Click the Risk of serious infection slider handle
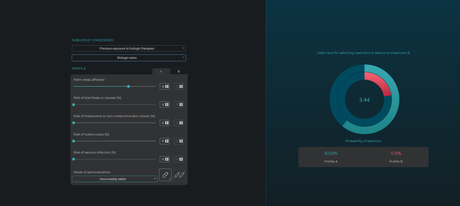This screenshot has height=206, width=460. pyautogui.click(x=74, y=159)
